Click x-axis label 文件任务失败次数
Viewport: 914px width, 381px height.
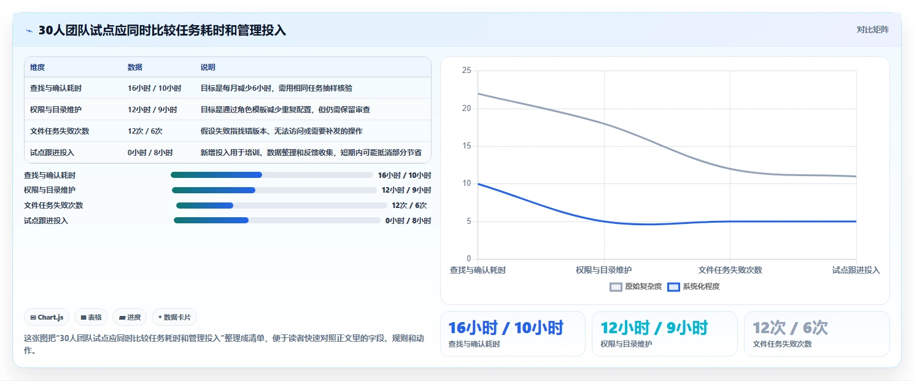[730, 270]
